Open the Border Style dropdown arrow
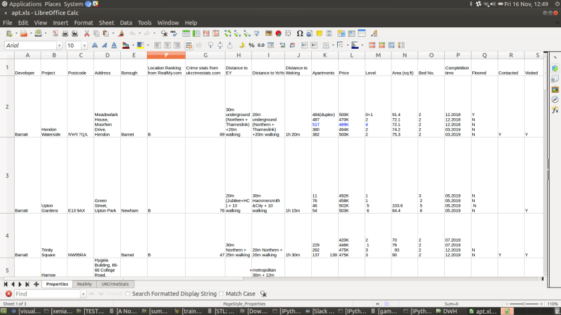The width and height of the screenshot is (561, 315). click(x=347, y=45)
